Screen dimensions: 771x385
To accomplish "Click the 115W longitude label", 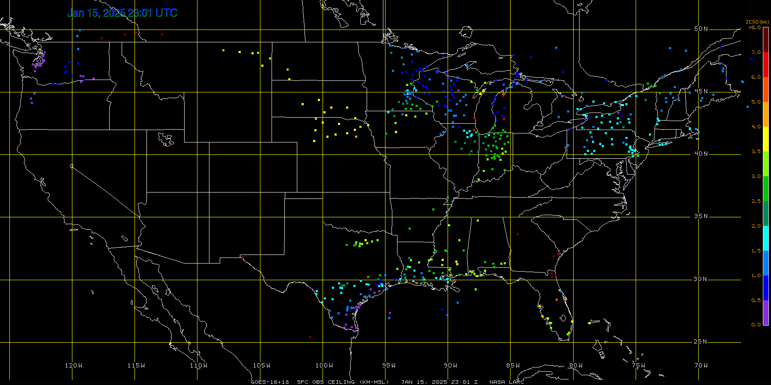I will (136, 365).
